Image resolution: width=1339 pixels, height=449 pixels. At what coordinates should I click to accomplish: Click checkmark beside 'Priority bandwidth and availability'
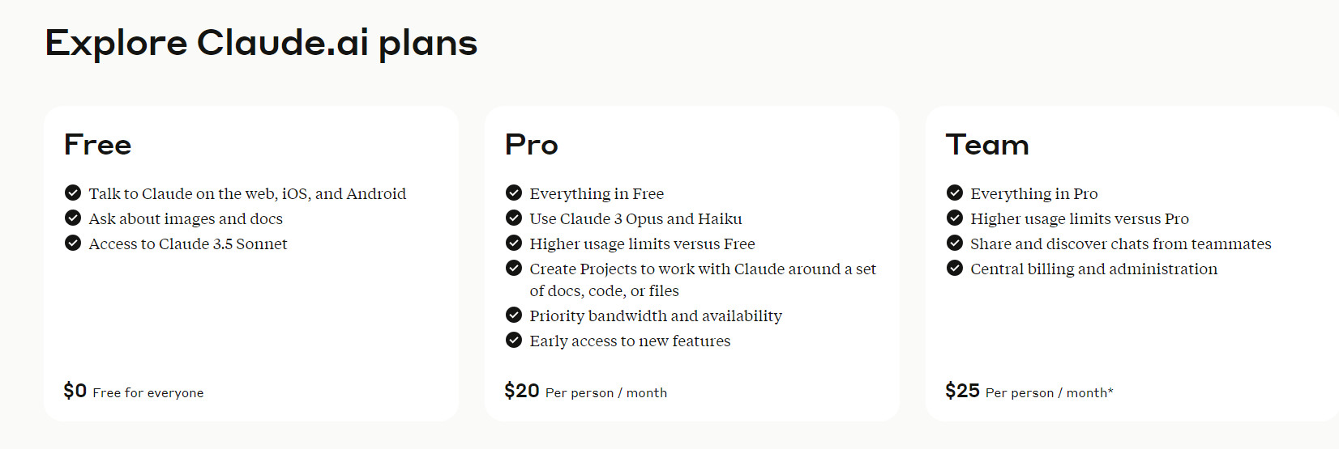click(514, 315)
